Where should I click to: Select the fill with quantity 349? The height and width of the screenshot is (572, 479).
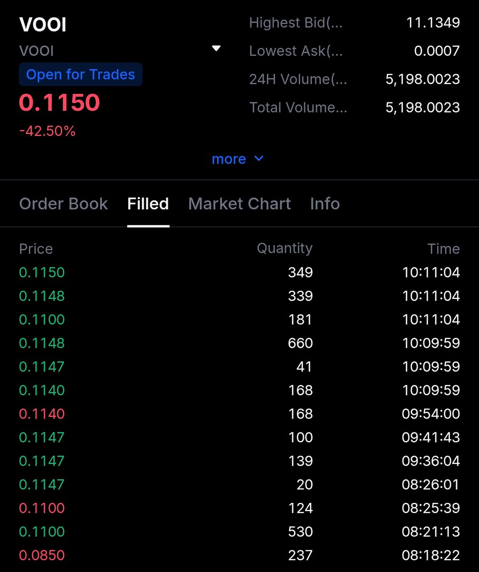click(239, 273)
